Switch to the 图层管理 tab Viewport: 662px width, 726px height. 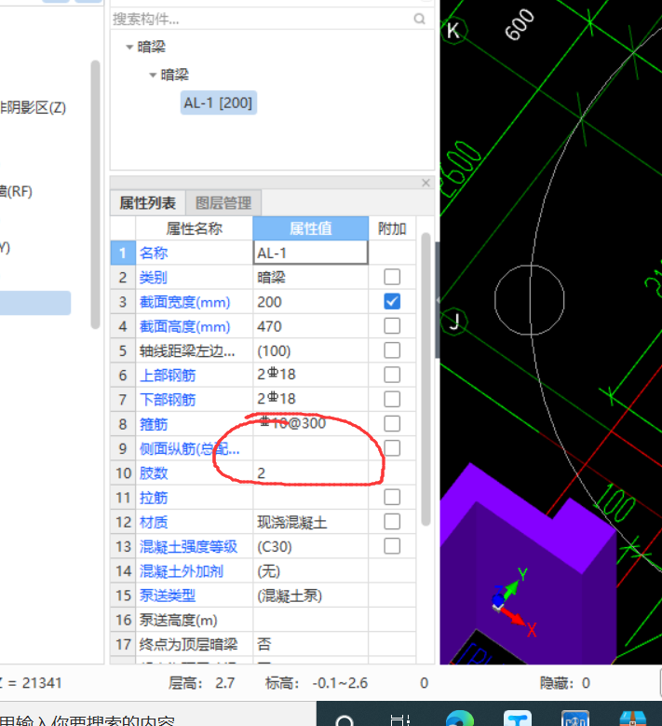[223, 203]
